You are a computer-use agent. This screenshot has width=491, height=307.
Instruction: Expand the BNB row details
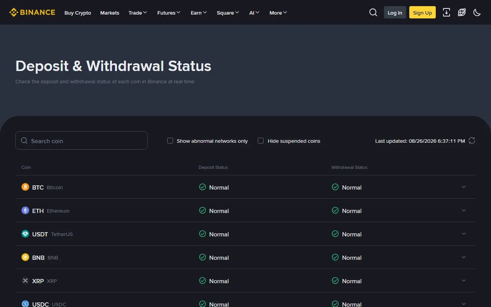point(464,257)
